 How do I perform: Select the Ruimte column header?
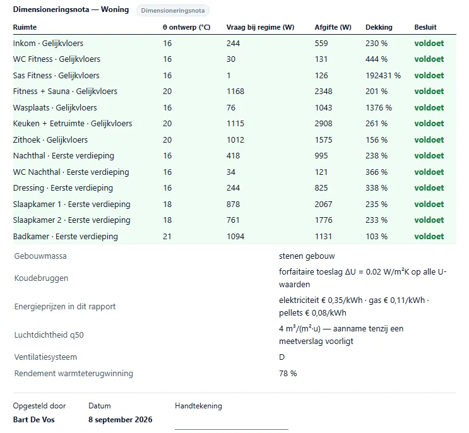(25, 27)
